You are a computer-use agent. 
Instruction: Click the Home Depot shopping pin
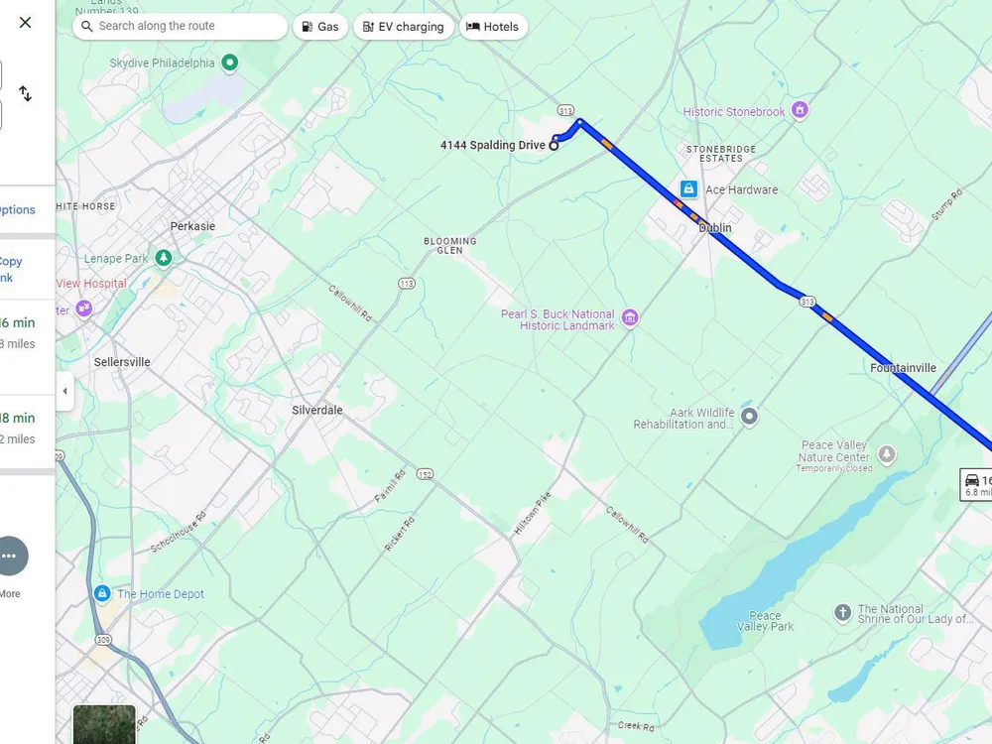102,593
